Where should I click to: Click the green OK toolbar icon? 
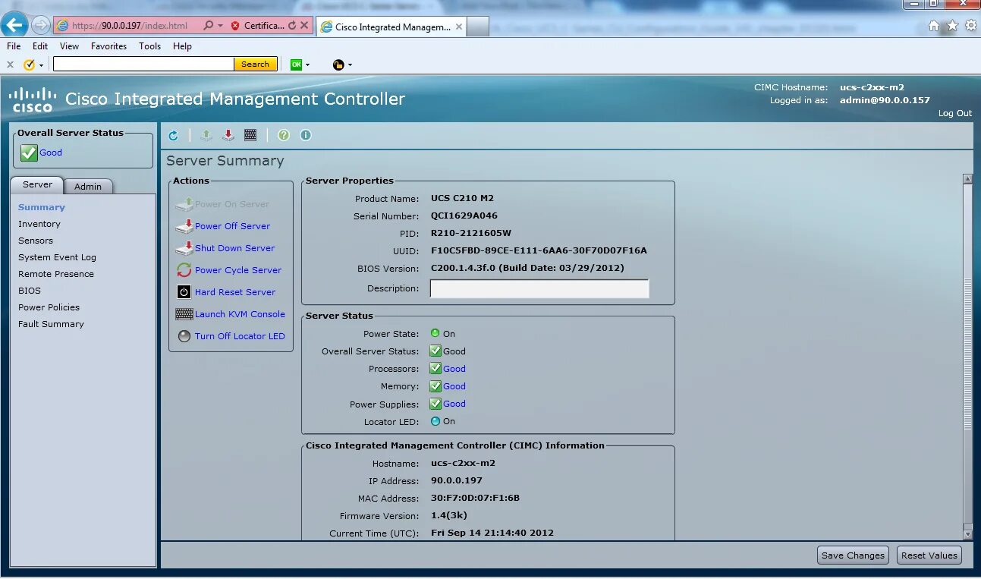pos(296,65)
